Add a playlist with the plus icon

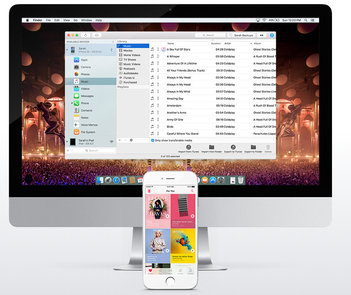[x=120, y=140]
